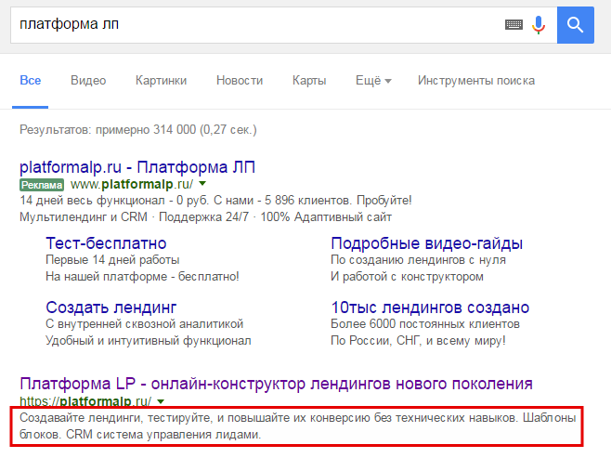Open the Платформа LP онлайн-конструктор result
The image size is (611, 458).
pyautogui.click(x=276, y=384)
